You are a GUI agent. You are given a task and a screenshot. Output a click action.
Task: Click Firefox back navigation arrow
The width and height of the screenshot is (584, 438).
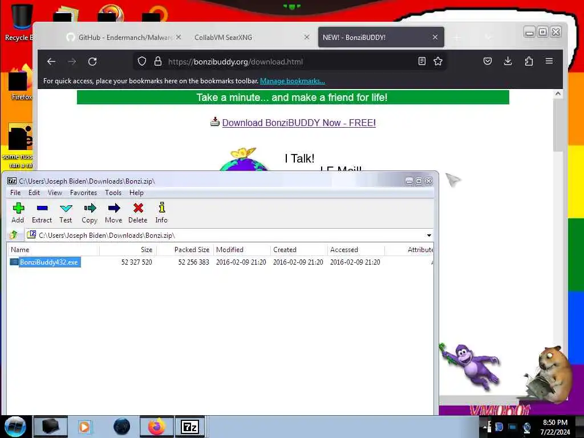point(51,62)
